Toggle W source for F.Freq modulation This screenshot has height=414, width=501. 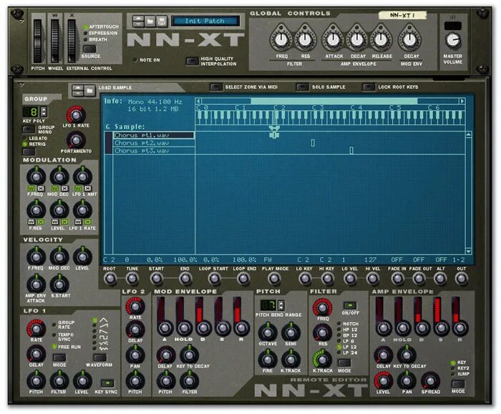coord(31,188)
